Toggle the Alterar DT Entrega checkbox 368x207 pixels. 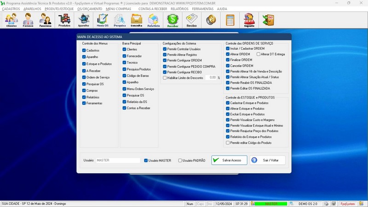(259, 54)
